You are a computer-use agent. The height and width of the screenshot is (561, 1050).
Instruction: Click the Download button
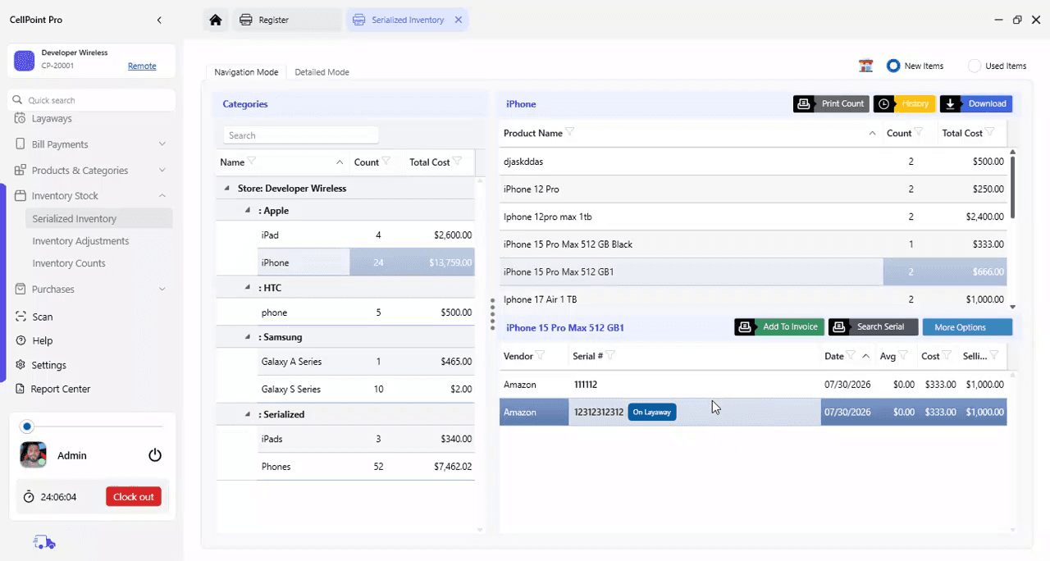(x=976, y=103)
